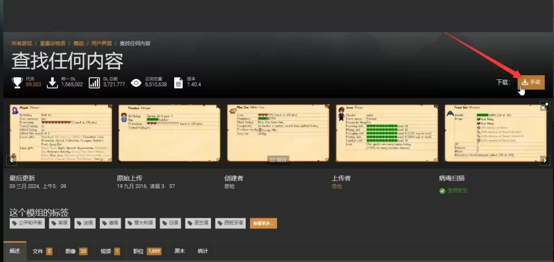Switch to the 原木 tab
The height and width of the screenshot is (262, 554).
tap(180, 251)
